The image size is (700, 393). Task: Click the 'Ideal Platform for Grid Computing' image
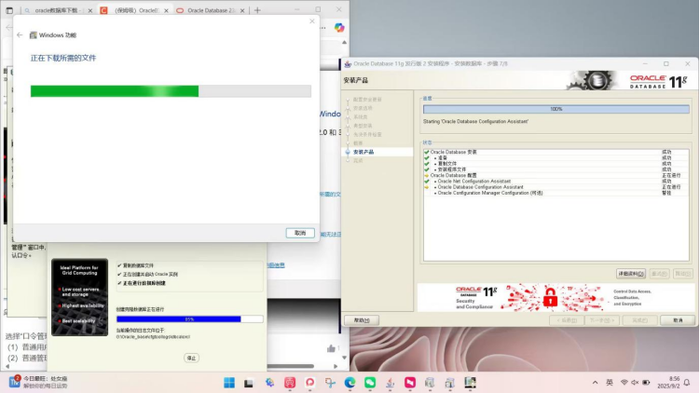pos(79,297)
